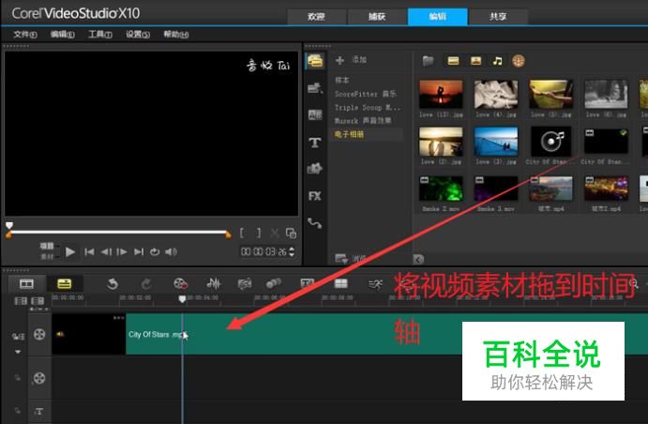Click the import media files folder icon
The width and height of the screenshot is (648, 424).
[429, 61]
